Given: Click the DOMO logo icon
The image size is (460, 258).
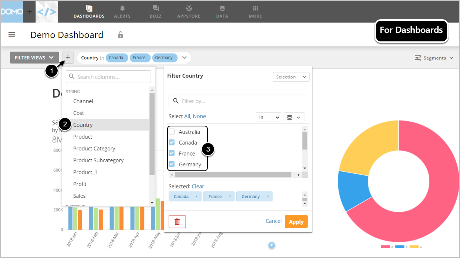Looking at the screenshot, I should (x=11, y=11).
